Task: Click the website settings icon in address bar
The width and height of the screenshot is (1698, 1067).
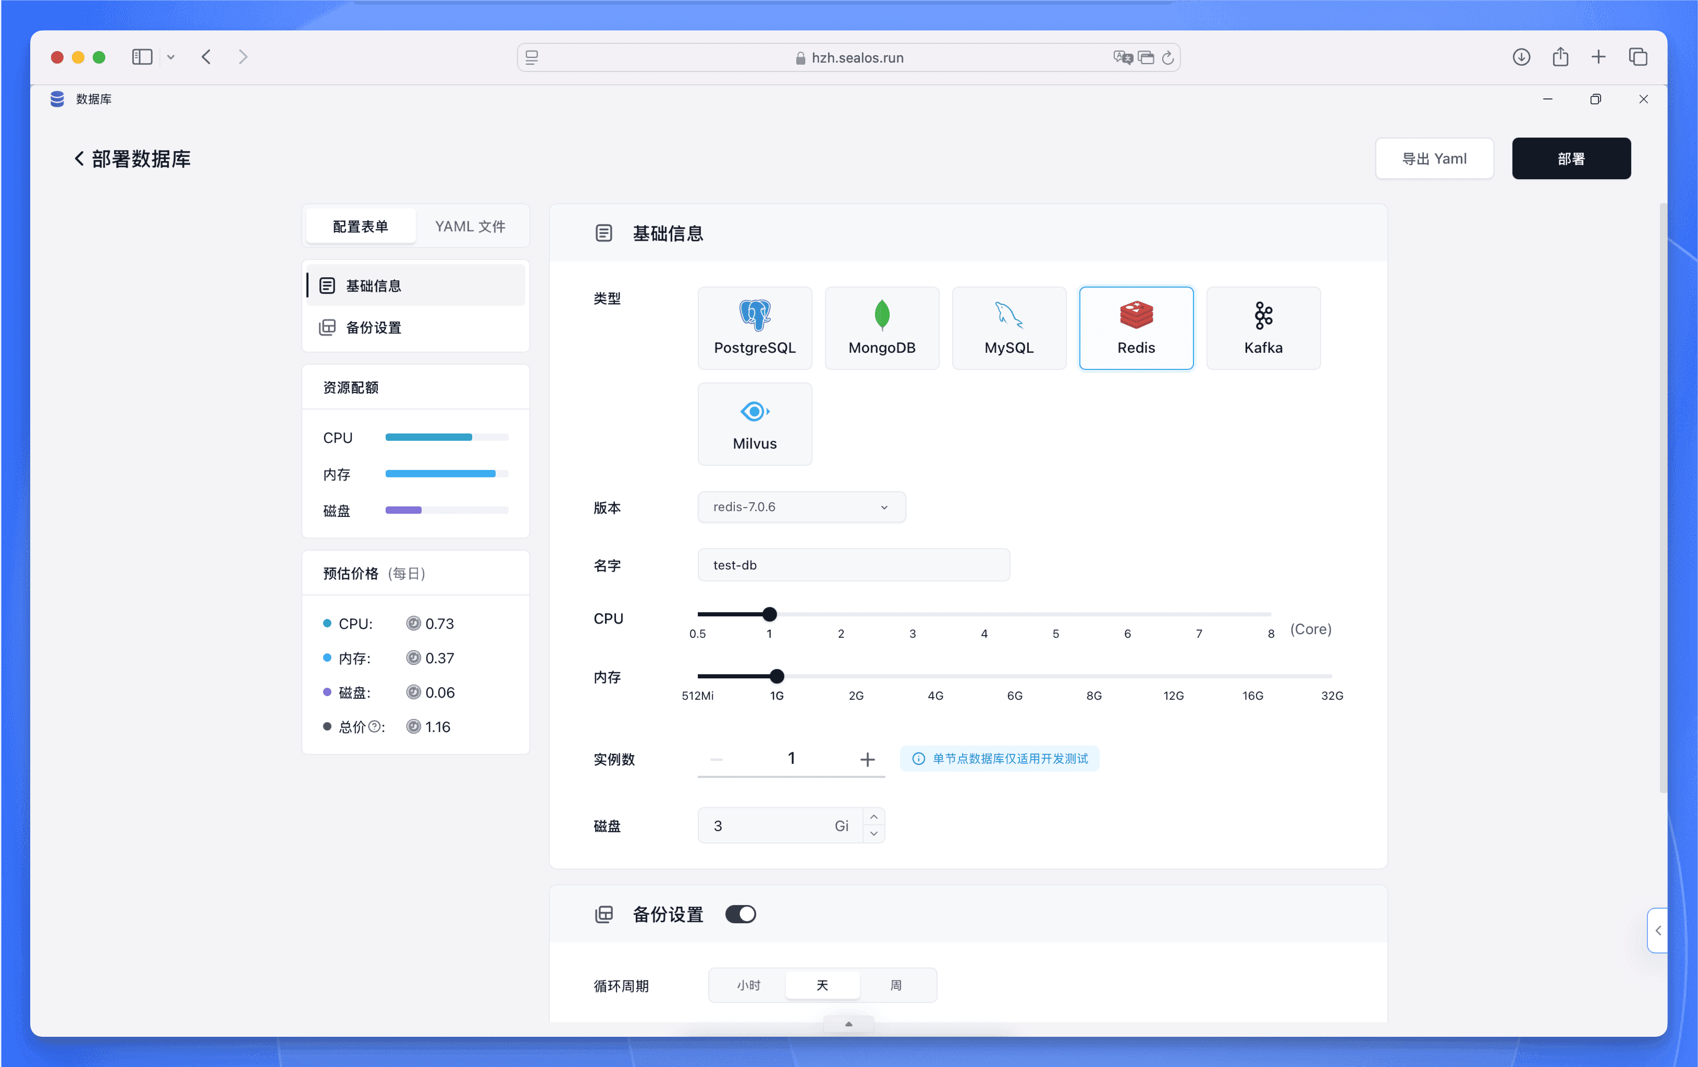Action: coord(532,57)
